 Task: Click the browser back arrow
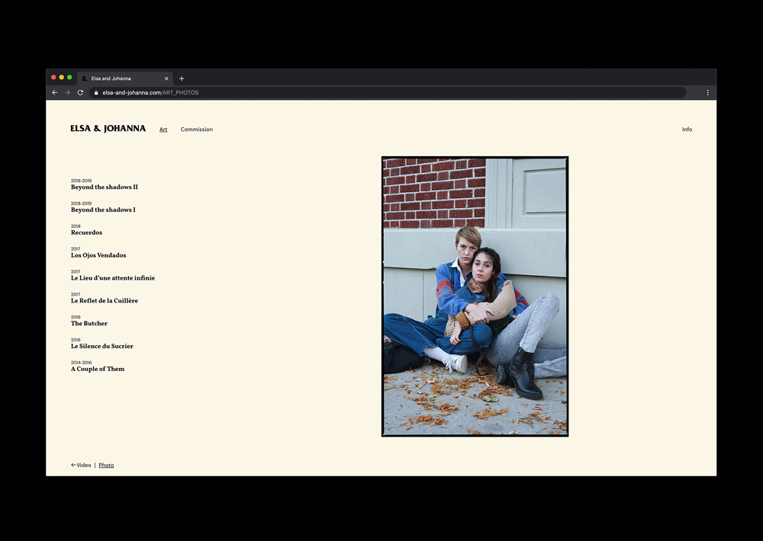point(54,92)
